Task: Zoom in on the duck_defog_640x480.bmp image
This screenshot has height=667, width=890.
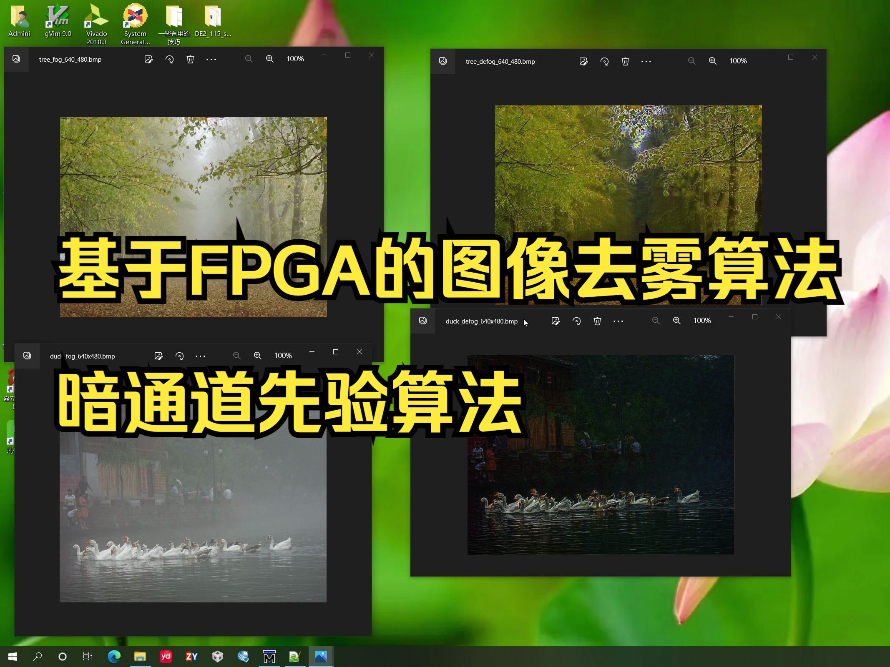Action: click(x=676, y=321)
